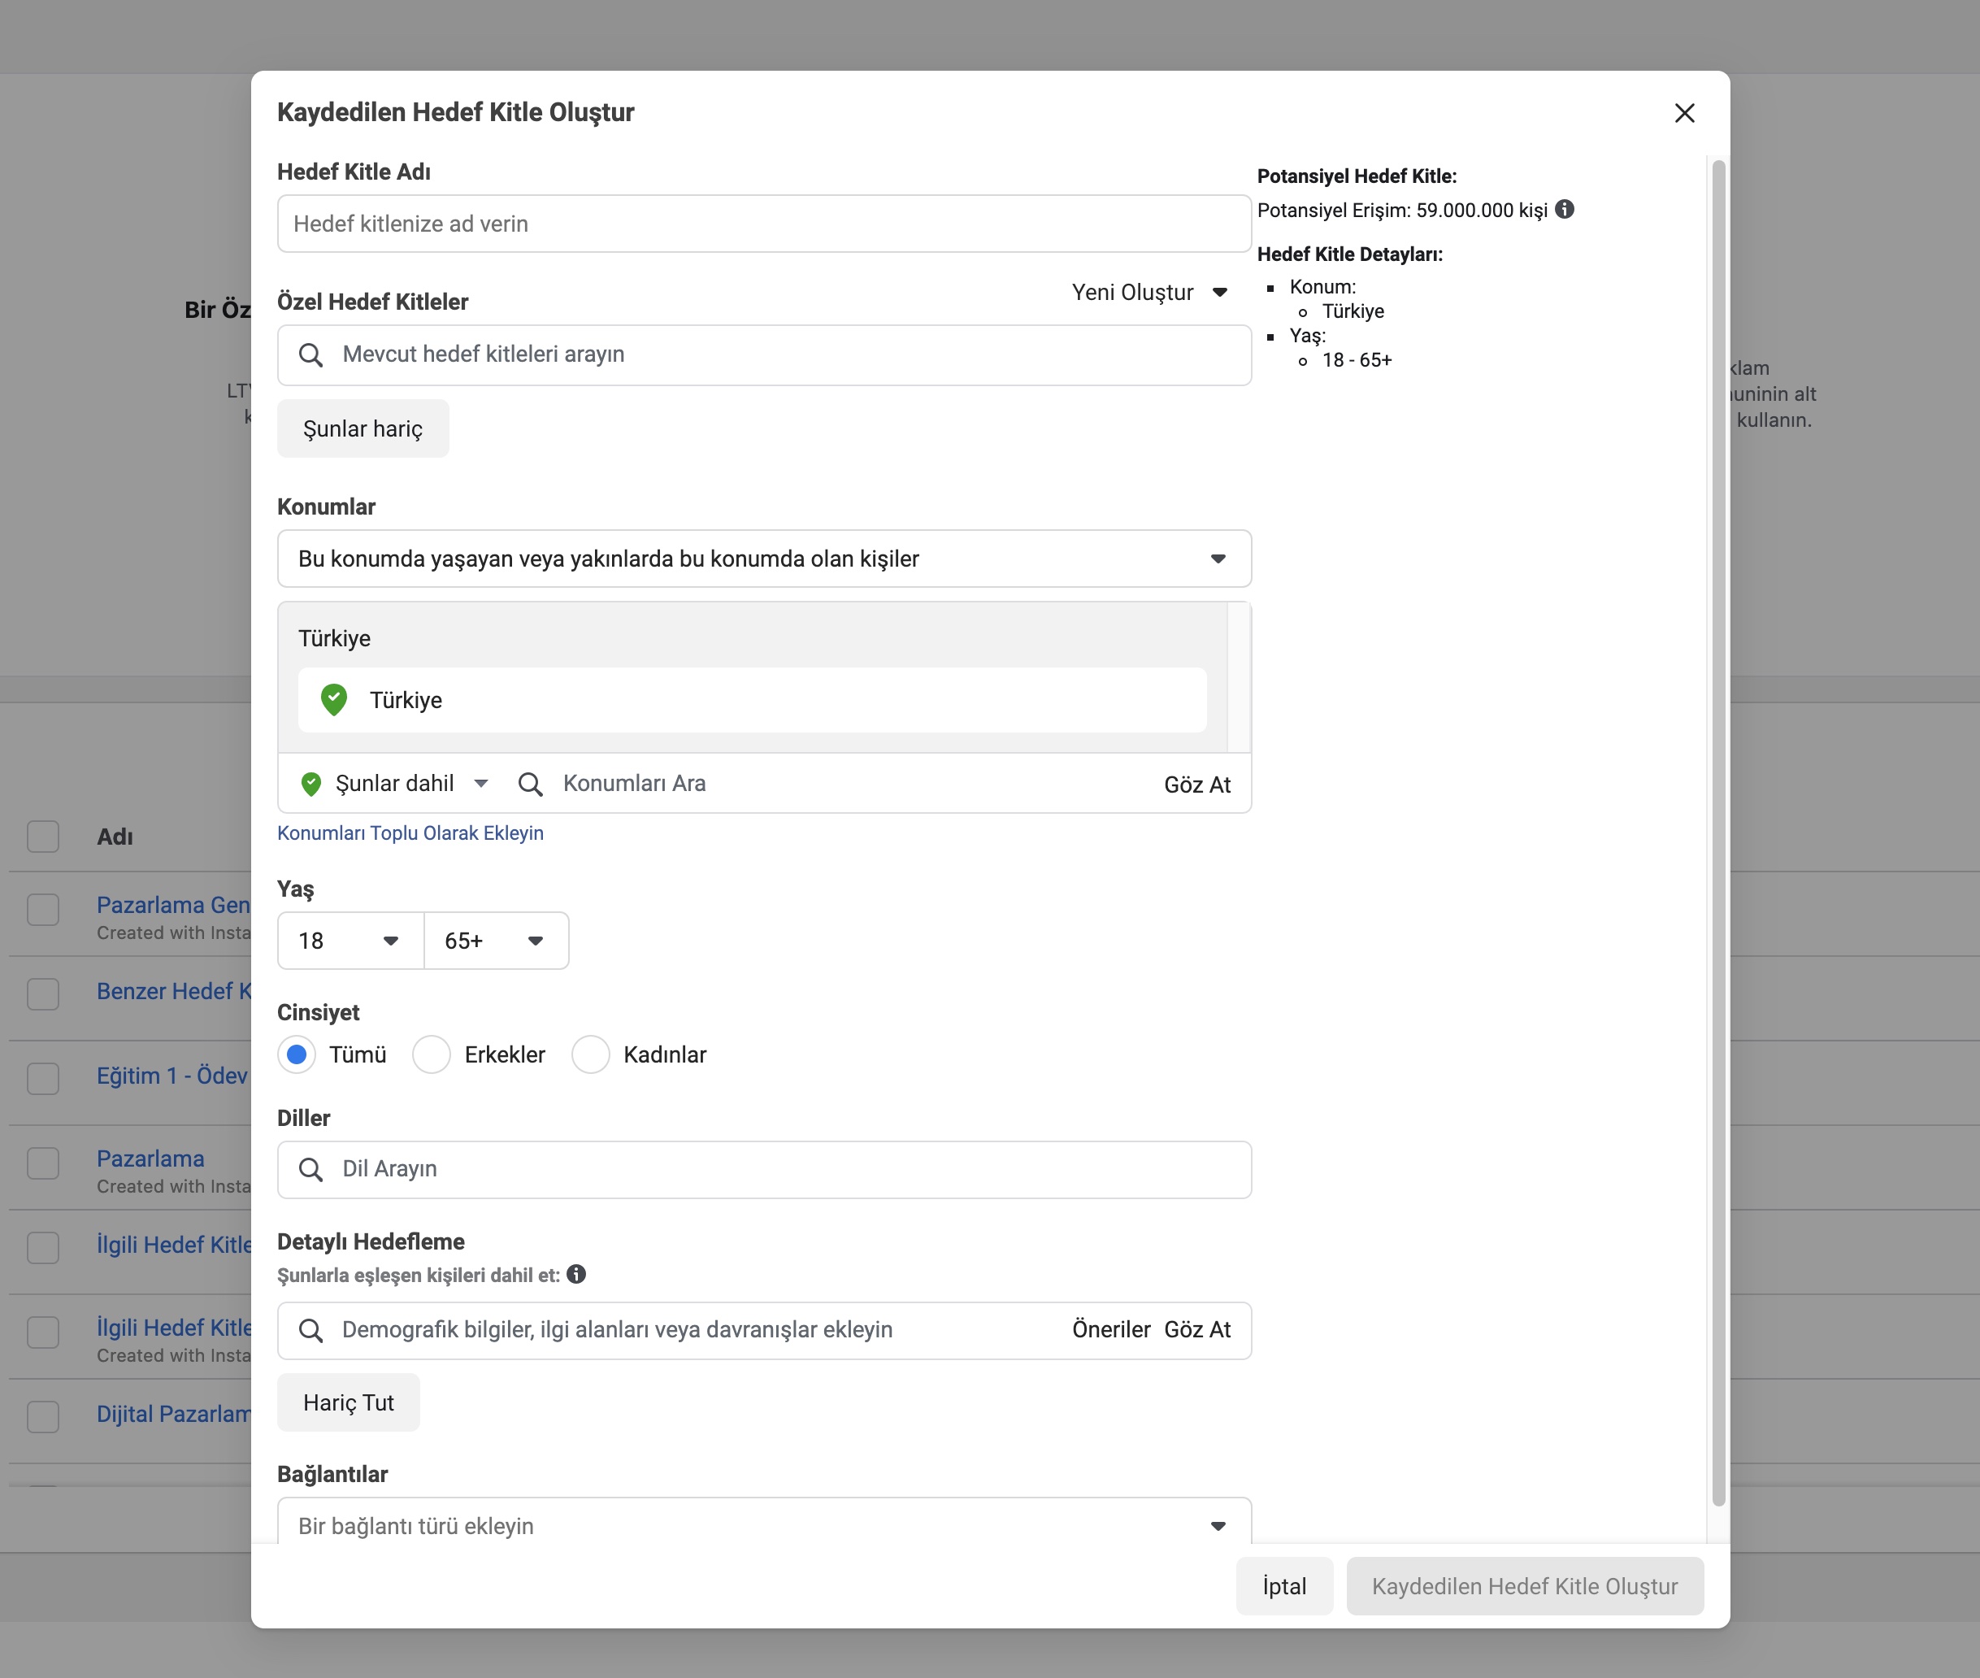
Task: Click the Hariç Tut button
Action: click(x=348, y=1402)
